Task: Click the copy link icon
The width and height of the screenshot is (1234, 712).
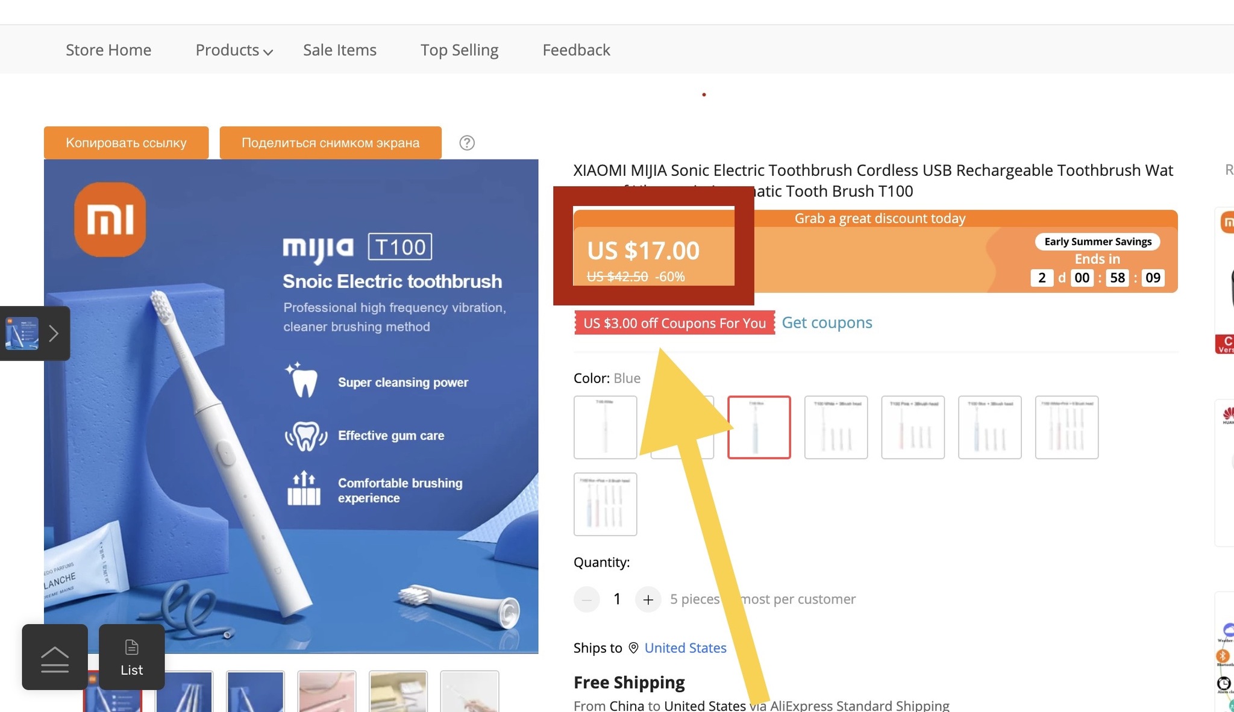Action: [x=125, y=142]
